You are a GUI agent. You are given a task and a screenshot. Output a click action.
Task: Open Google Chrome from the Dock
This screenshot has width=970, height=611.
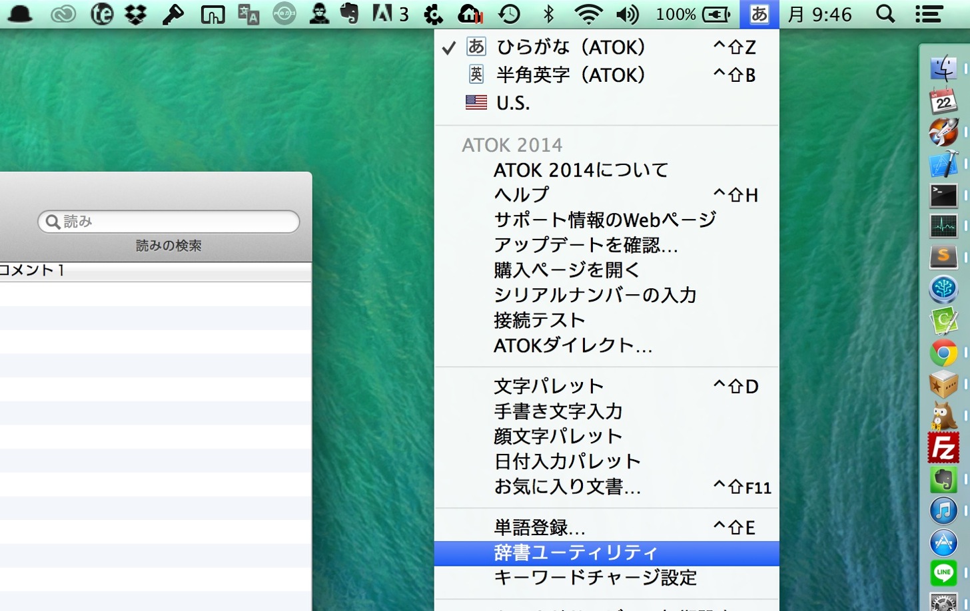943,353
